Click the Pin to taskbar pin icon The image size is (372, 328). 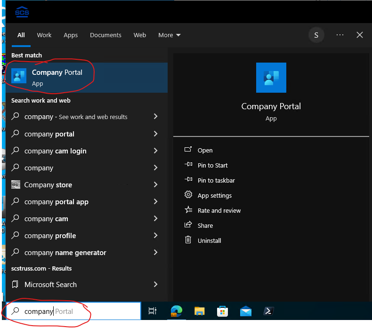[188, 179]
